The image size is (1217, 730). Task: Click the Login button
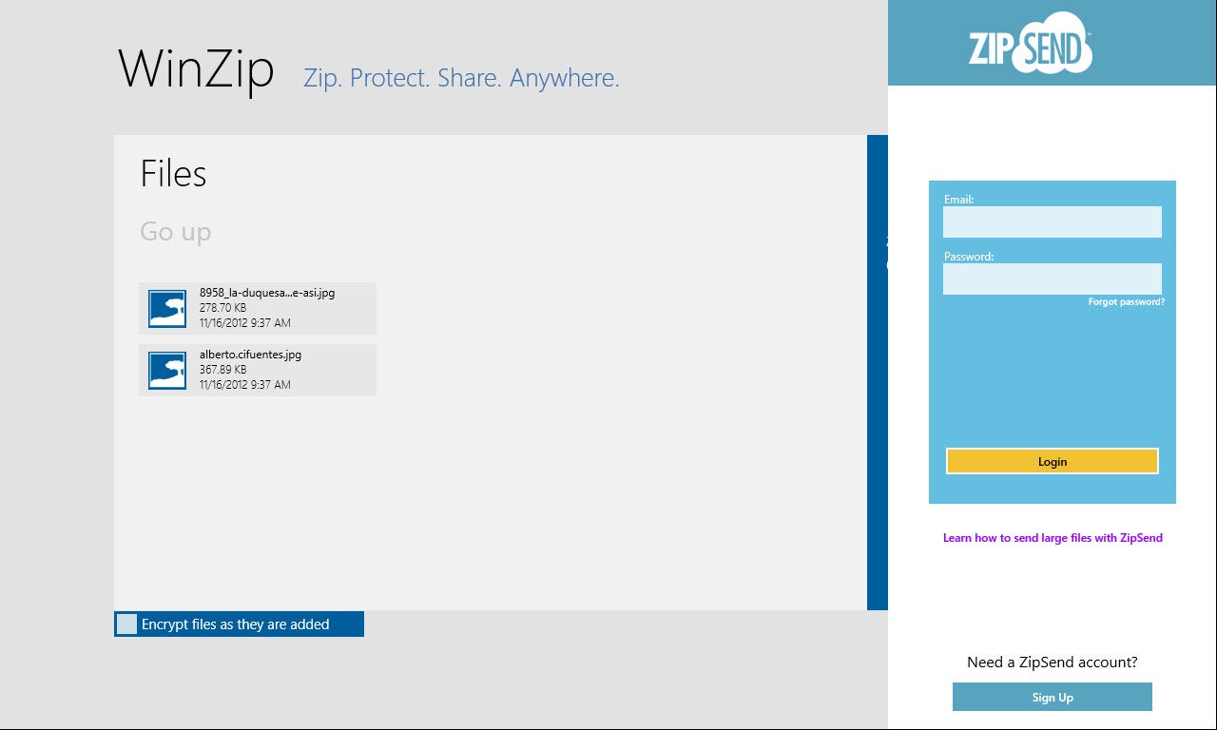[x=1053, y=461]
